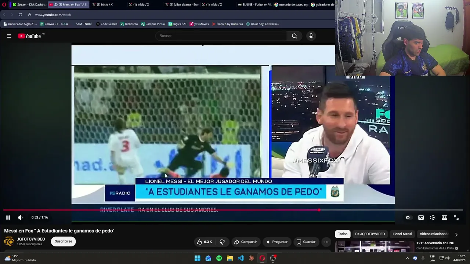Open the JQFOTOYVIDEO channel avatar
The width and height of the screenshot is (470, 264).
9,241
